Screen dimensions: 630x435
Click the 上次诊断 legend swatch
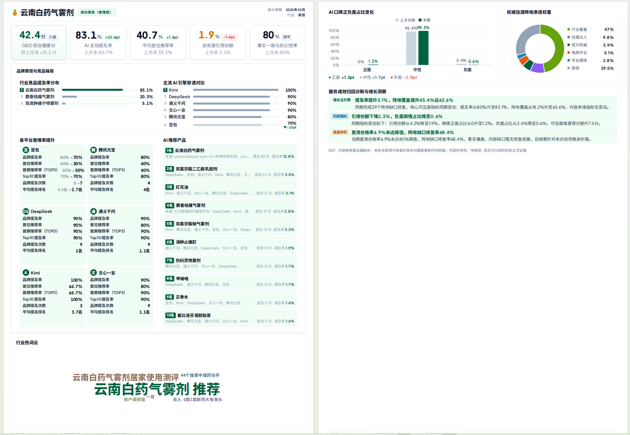coord(397,20)
